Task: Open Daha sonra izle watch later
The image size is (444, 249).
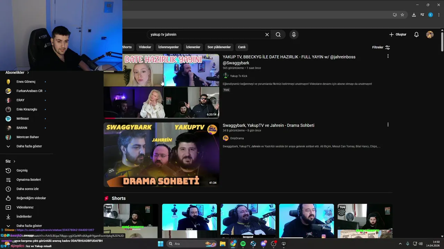Action: click(x=27, y=189)
